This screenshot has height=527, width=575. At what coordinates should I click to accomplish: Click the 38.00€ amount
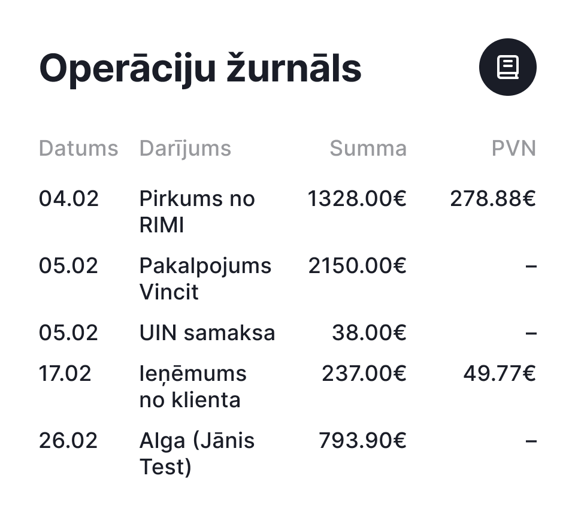click(370, 332)
